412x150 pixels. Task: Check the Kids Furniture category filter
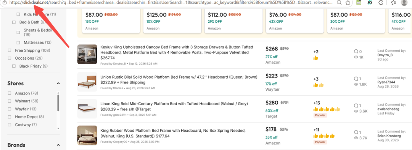pos(18,14)
